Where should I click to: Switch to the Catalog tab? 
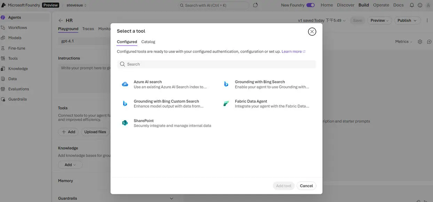click(148, 42)
